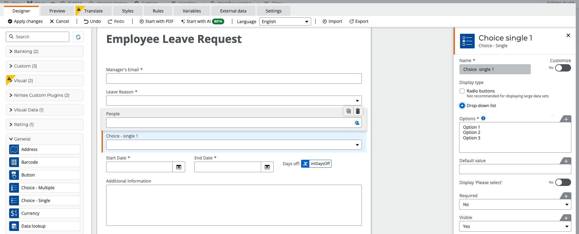Image resolution: width=579 pixels, height=234 pixels.
Task: Open the Variables tab
Action: click(x=192, y=11)
